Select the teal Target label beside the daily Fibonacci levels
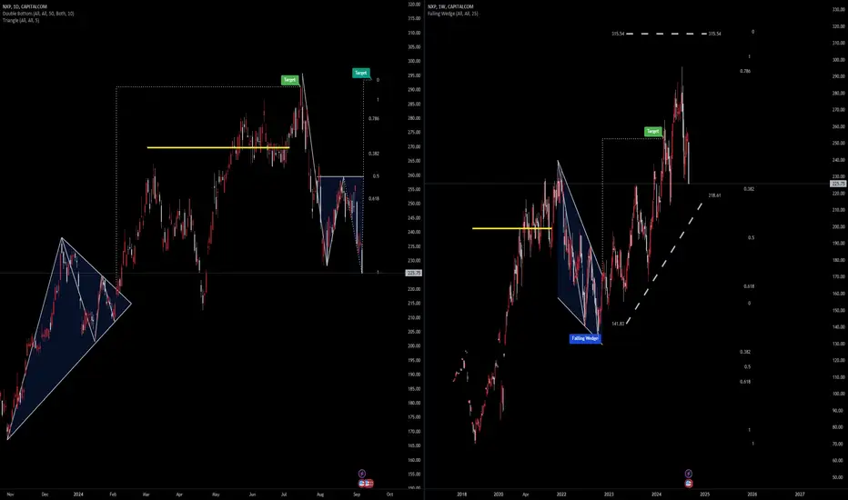 click(x=360, y=73)
